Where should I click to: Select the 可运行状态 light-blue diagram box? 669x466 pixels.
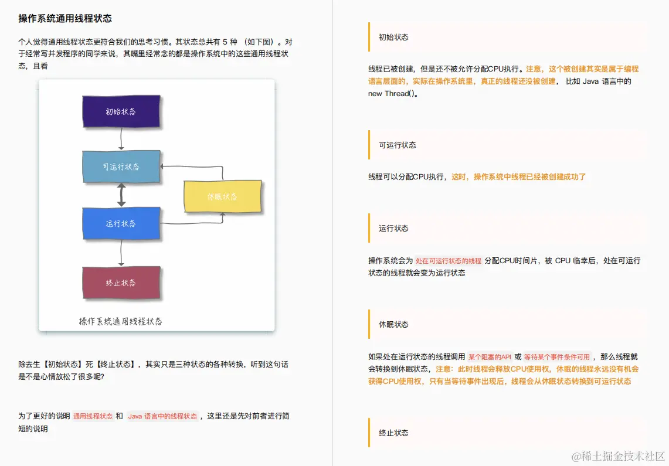(121, 167)
